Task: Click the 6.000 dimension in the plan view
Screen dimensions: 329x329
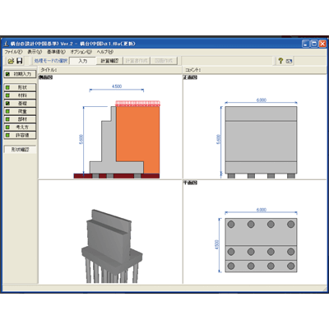Action: pos(262,210)
